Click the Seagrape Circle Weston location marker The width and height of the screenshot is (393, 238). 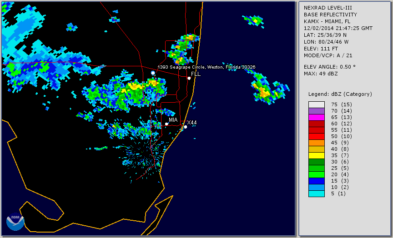point(153,73)
